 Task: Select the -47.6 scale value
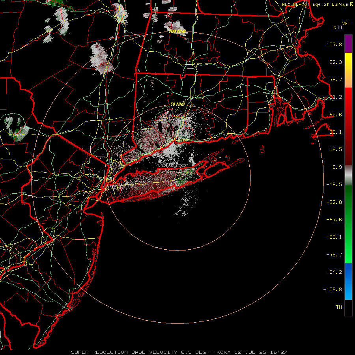click(x=334, y=220)
